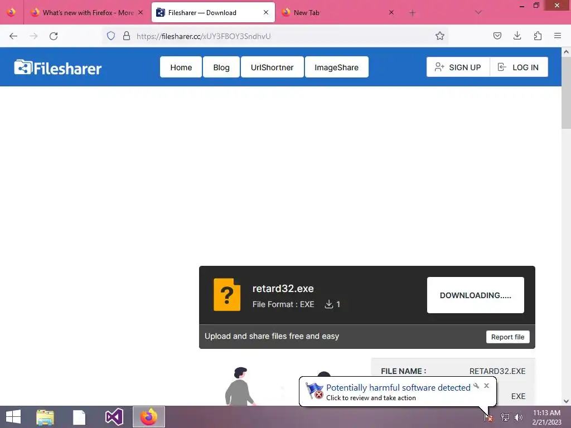Click File Format : EXE text
This screenshot has height=428, width=571.
(x=283, y=304)
